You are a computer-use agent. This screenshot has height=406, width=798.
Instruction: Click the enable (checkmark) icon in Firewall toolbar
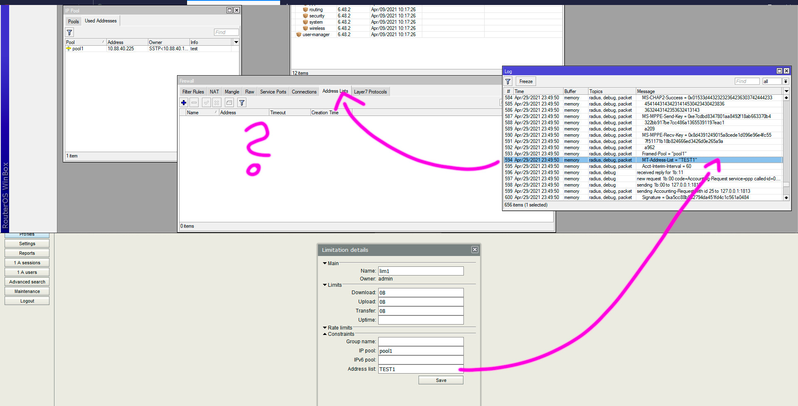point(206,102)
